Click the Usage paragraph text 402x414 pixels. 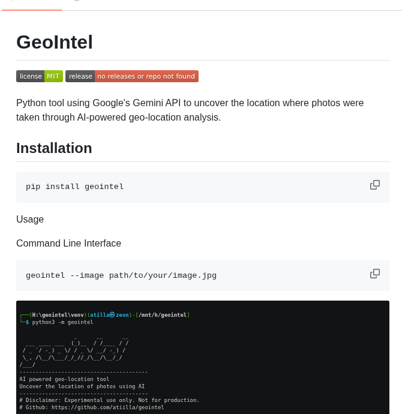[x=30, y=220]
